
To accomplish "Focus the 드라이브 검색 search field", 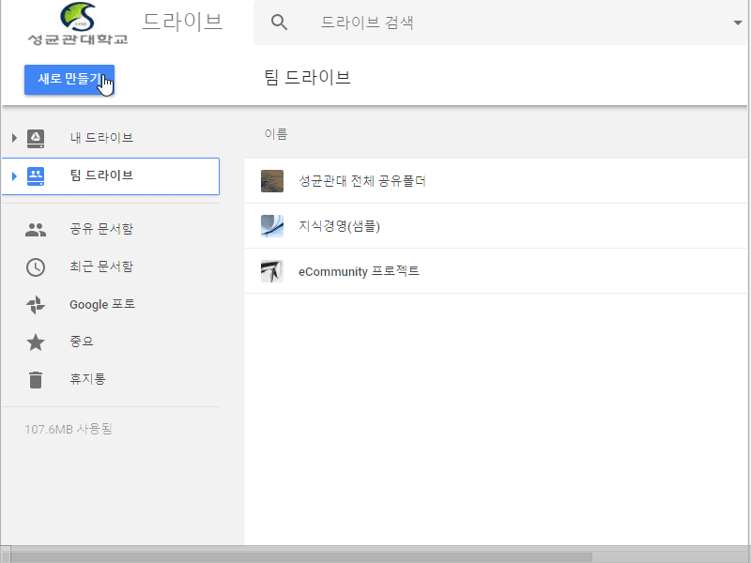I will point(498,23).
